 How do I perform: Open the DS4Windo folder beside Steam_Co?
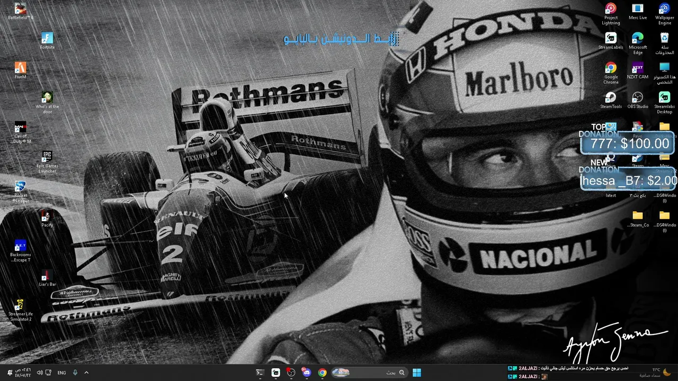point(664,221)
